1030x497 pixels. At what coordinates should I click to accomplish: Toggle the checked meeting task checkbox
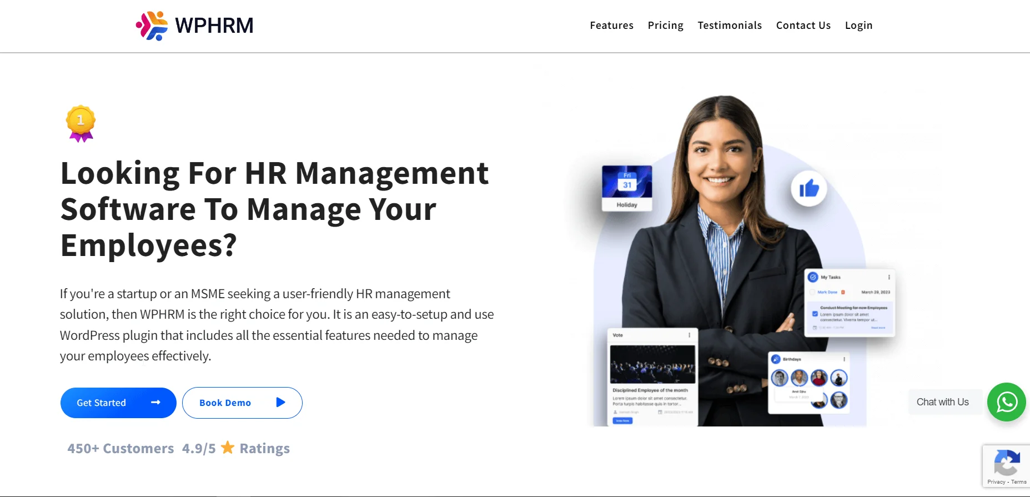tap(815, 314)
